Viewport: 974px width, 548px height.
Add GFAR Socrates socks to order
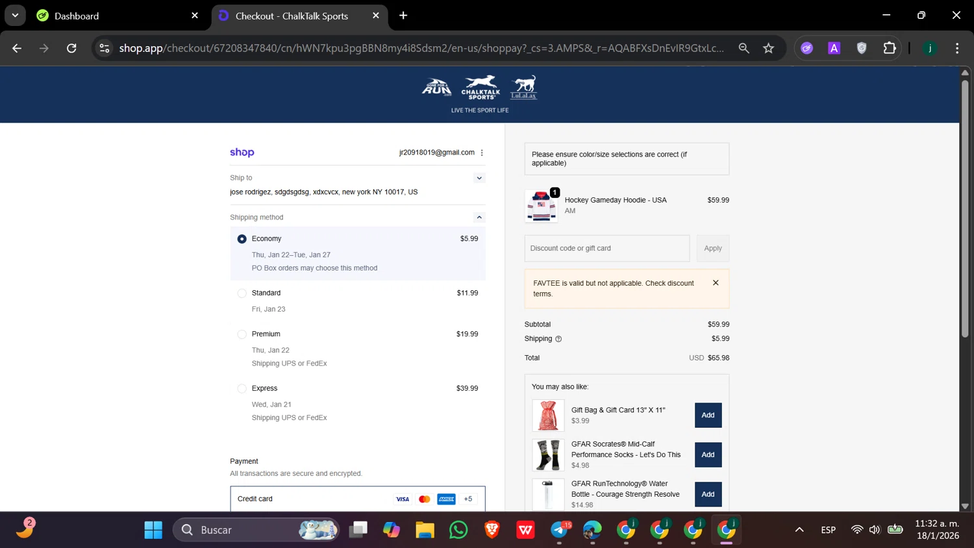pyautogui.click(x=708, y=455)
